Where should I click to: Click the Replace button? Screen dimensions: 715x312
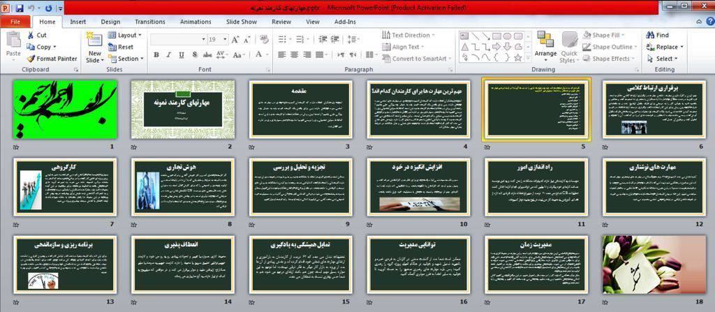point(665,47)
